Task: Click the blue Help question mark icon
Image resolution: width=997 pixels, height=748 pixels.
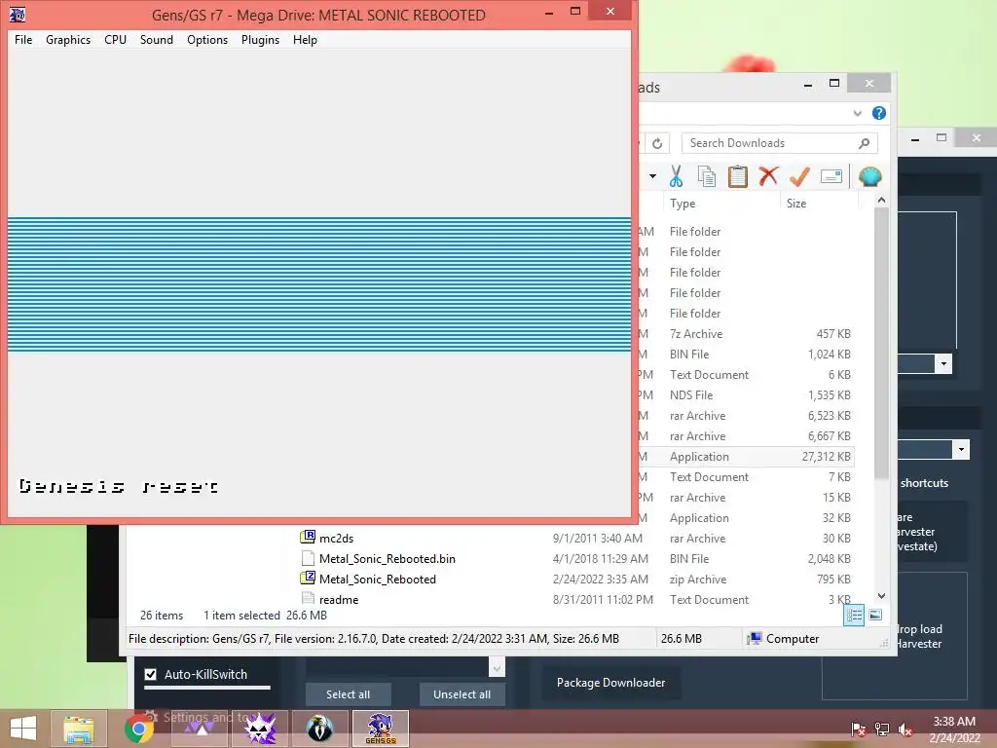Action: pyautogui.click(x=879, y=113)
